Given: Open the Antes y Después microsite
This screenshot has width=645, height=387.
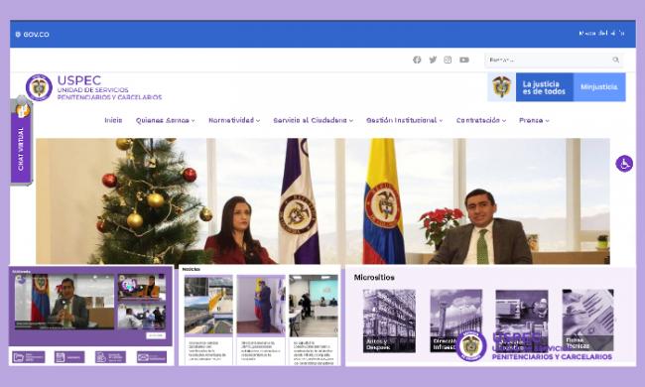Looking at the screenshot, I should [x=389, y=321].
